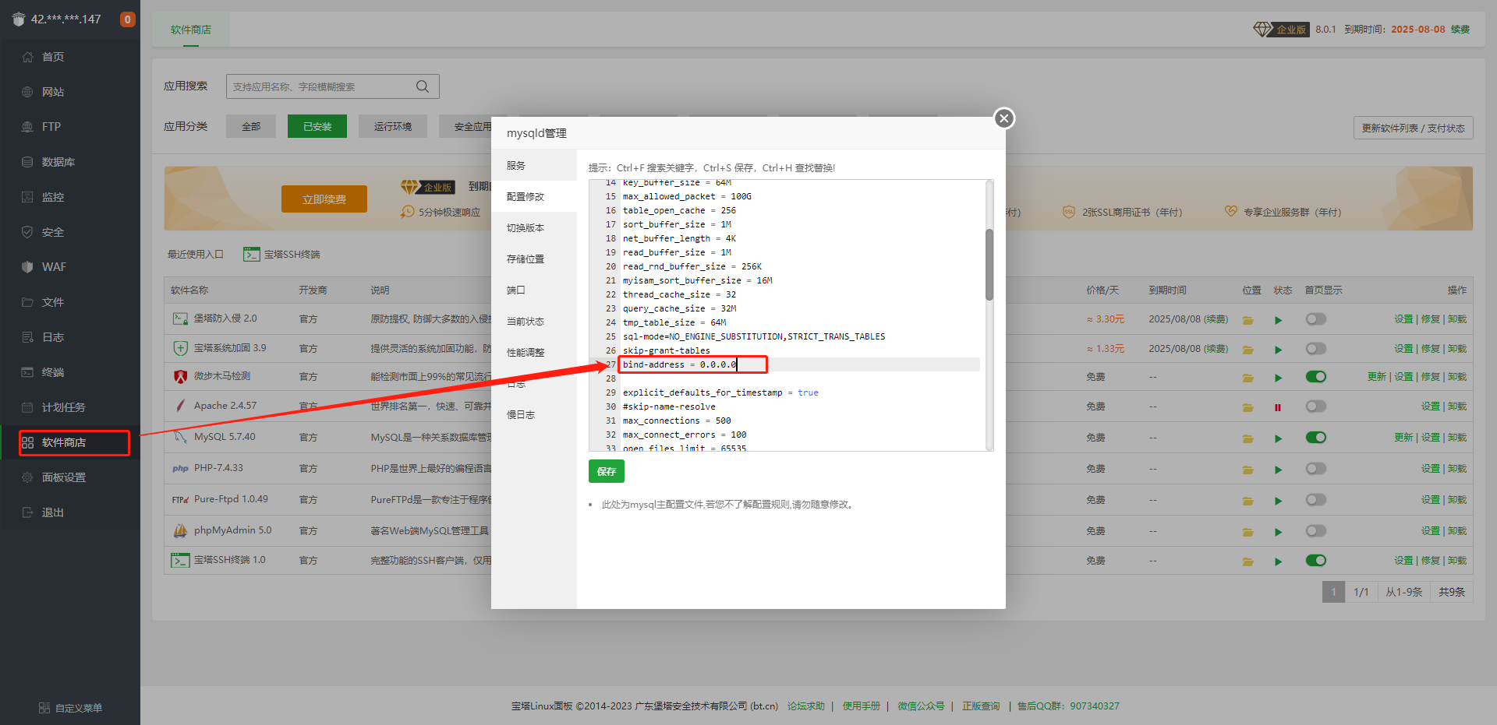Screen dimensions: 1497x725
Task: Filter by 全部 category
Action: [x=251, y=126]
